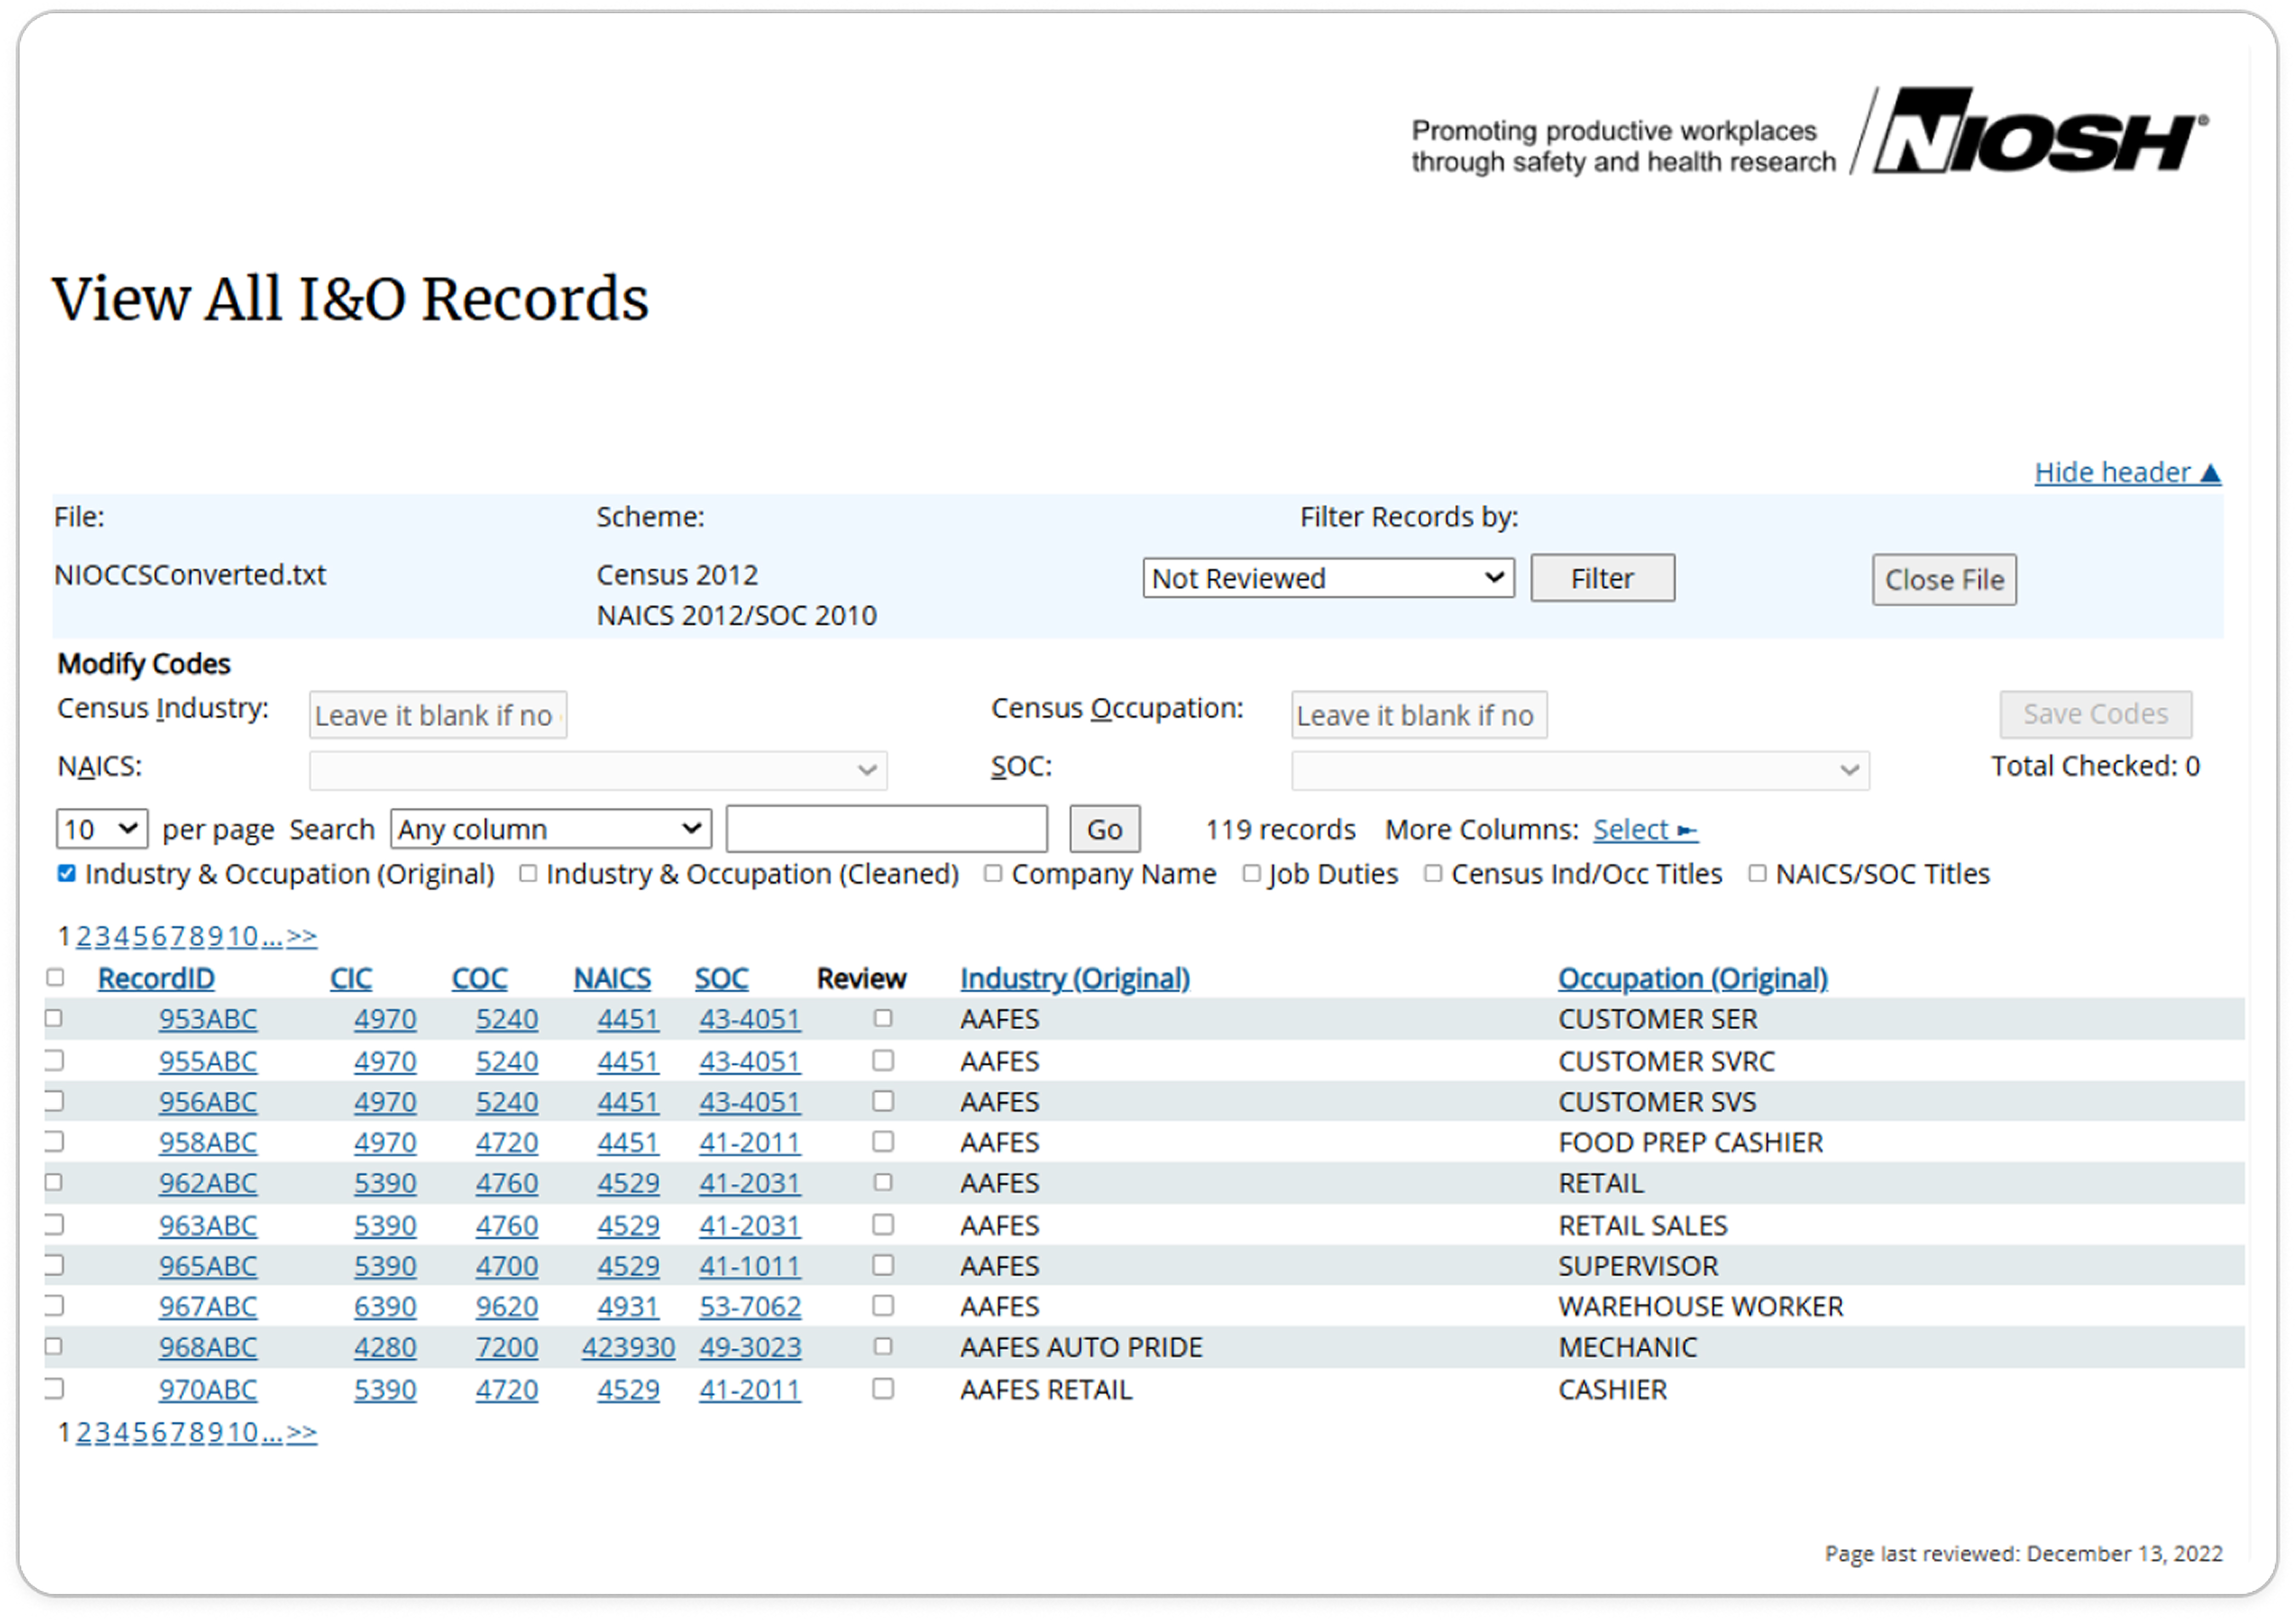The height and width of the screenshot is (1620, 2296).
Task: Collapse header with Hide header link
Action: [x=2127, y=472]
